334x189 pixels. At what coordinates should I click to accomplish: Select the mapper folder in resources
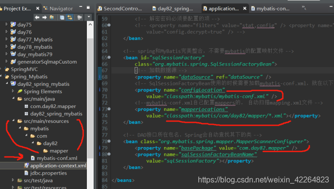tap(59, 151)
